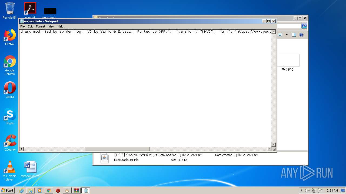This screenshot has width=346, height=194.
Task: Click the Notepad taskbar button
Action: (x=86, y=190)
